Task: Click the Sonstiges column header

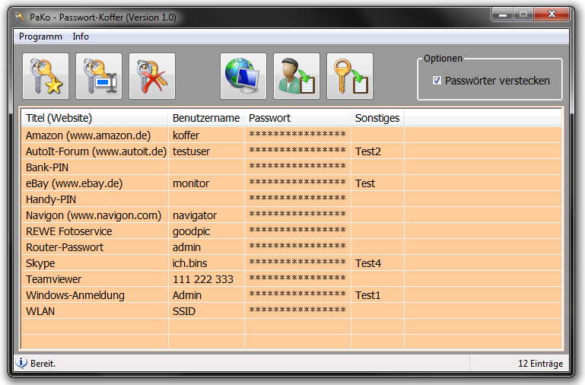Action: [376, 118]
